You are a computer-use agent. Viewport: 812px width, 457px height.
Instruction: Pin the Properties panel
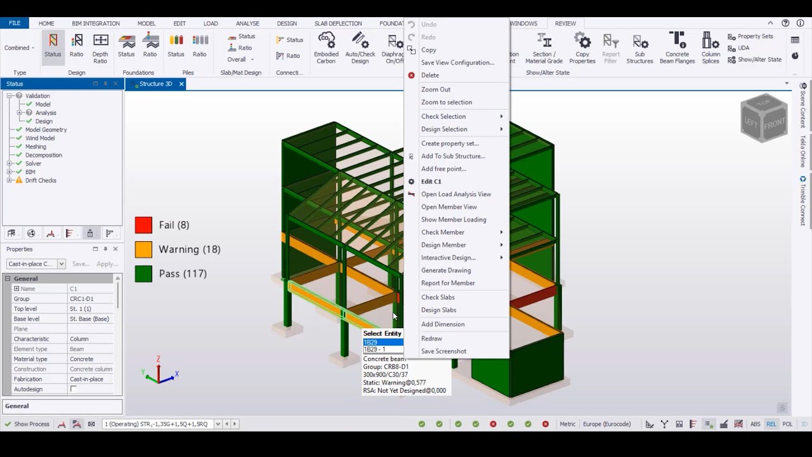tap(105, 249)
